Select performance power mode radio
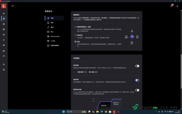Viewport: 182px width, 114px height. coord(76,42)
